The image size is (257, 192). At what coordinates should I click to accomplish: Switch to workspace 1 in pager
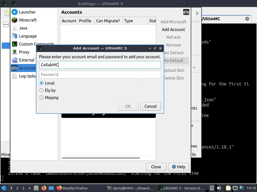point(11,188)
